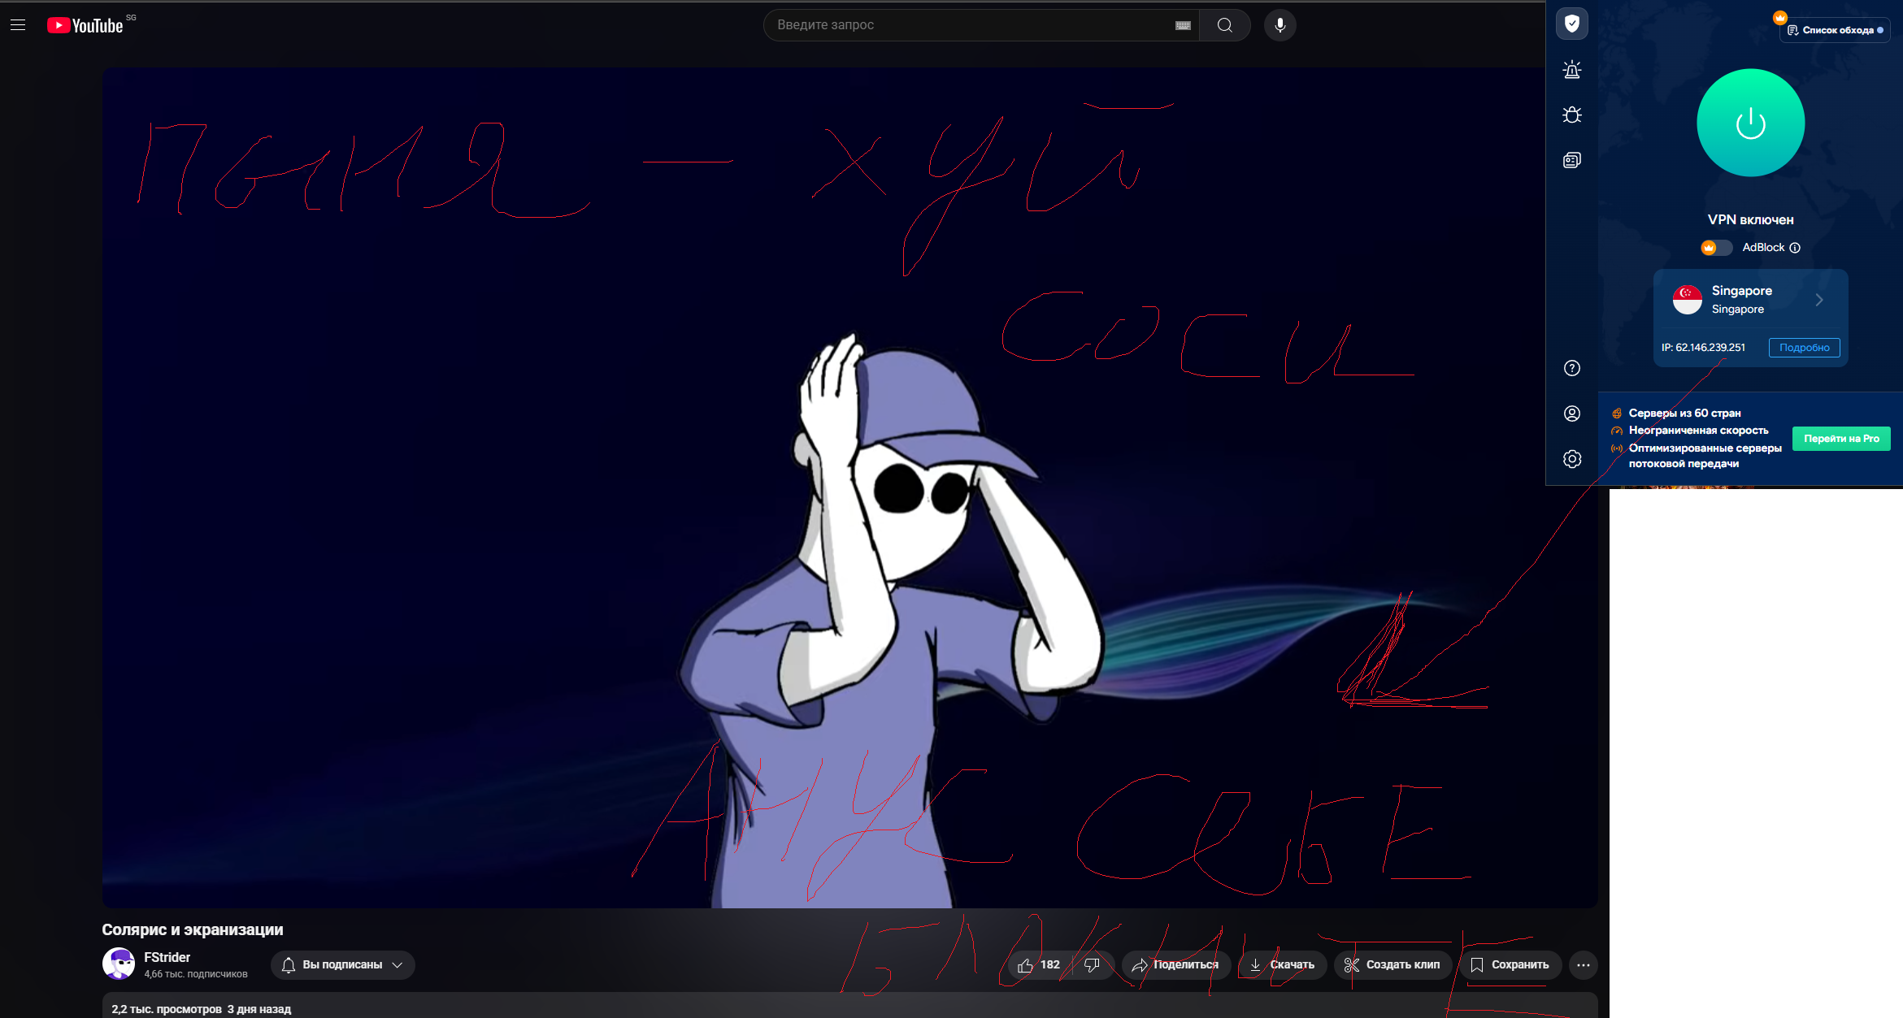1903x1018 pixels.
Task: Like the video with 182 likes
Action: tap(1039, 965)
